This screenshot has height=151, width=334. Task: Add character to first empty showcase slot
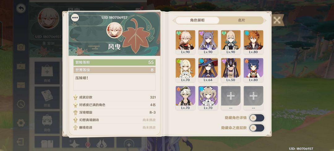pyautogui.click(x=231, y=98)
